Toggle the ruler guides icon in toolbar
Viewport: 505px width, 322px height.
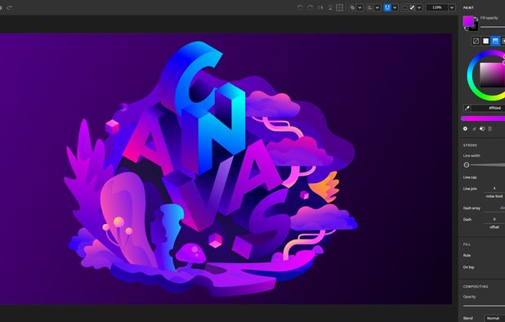click(x=412, y=7)
